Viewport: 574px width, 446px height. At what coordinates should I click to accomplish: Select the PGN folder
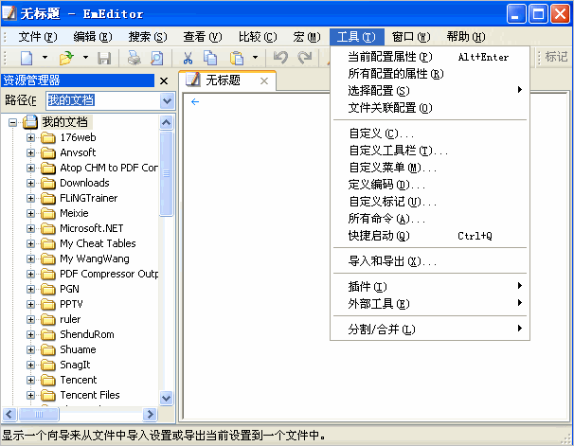click(69, 289)
